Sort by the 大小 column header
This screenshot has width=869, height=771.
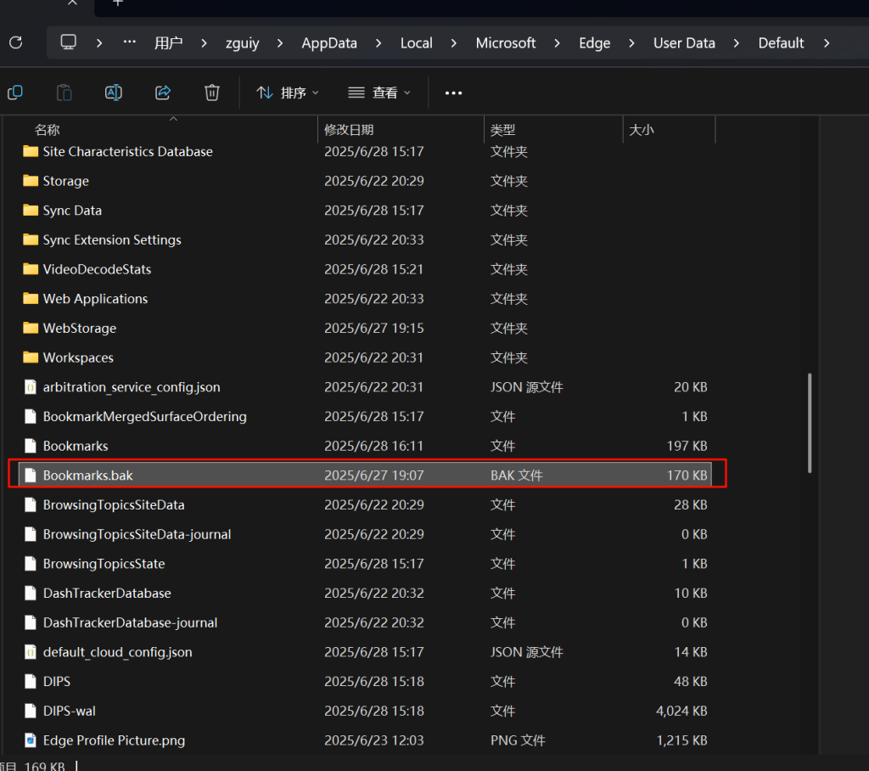click(642, 130)
